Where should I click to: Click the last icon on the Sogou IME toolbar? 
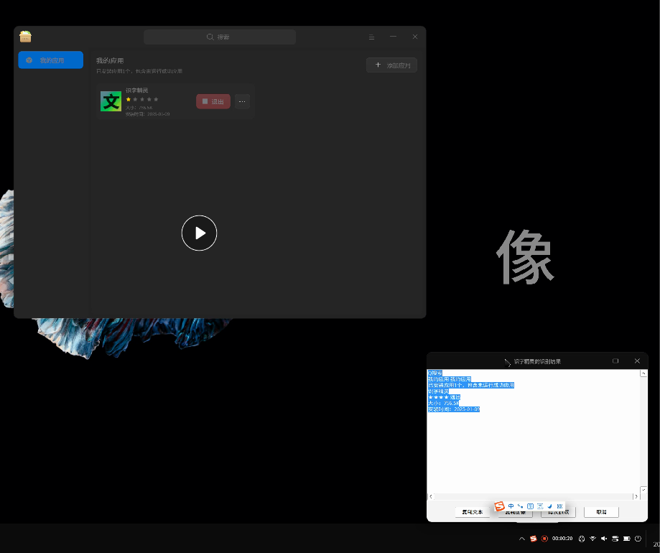(x=560, y=506)
